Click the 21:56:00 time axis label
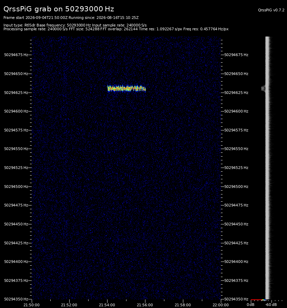 pyautogui.click(x=145, y=305)
